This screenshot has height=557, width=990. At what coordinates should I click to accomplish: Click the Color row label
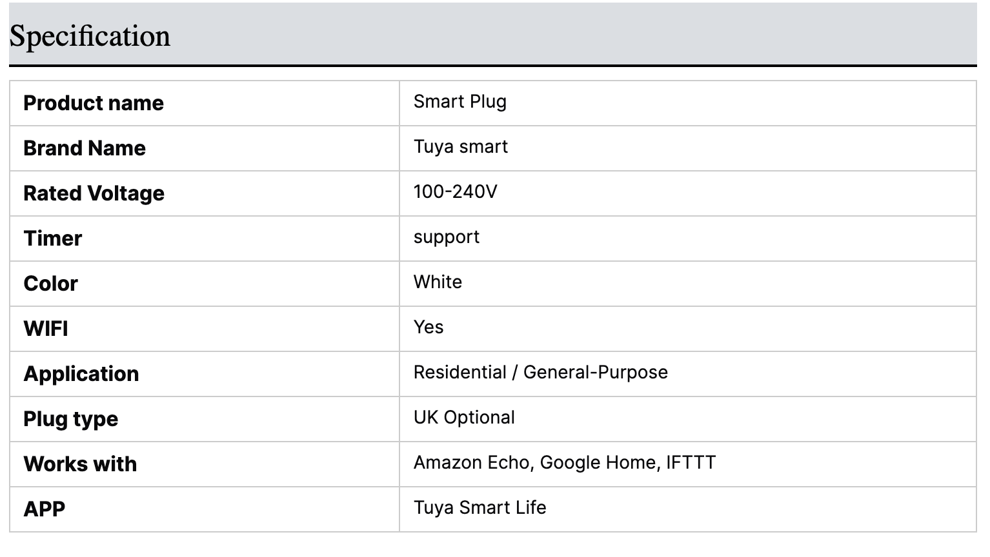(50, 284)
